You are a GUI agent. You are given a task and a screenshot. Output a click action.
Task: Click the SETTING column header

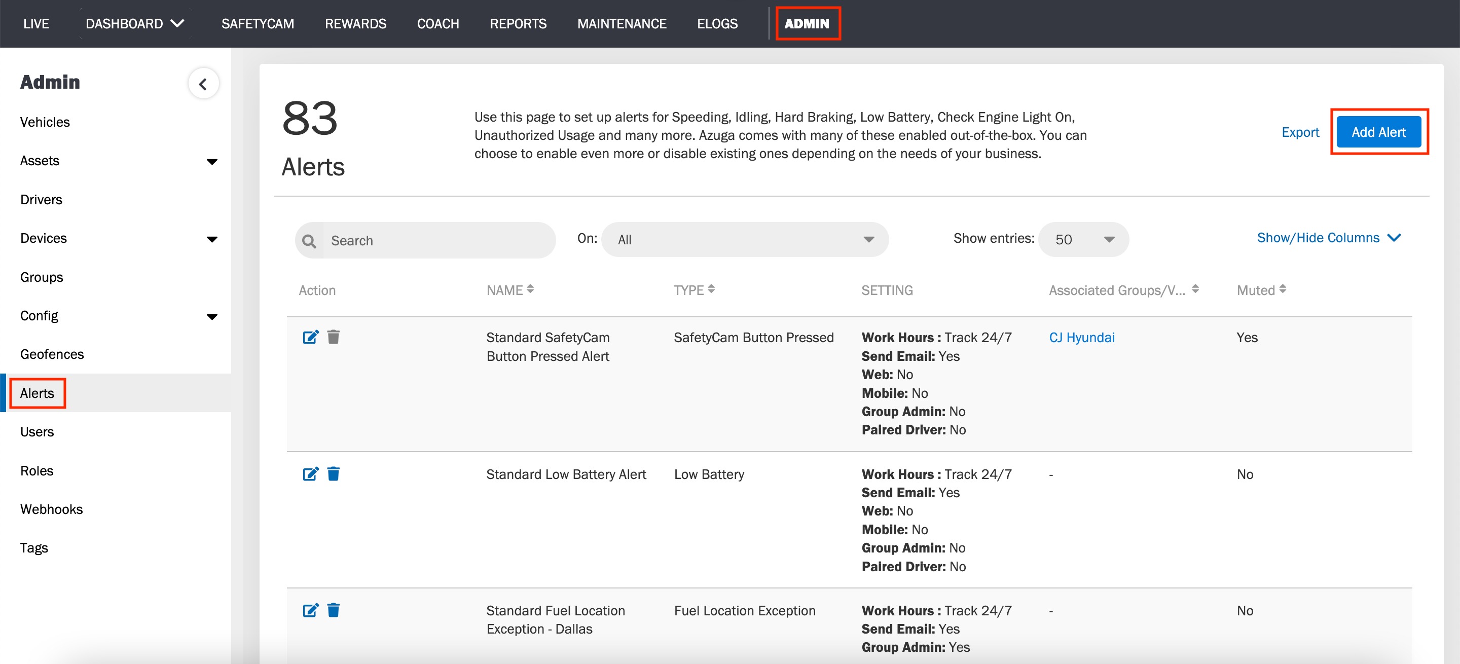point(887,290)
